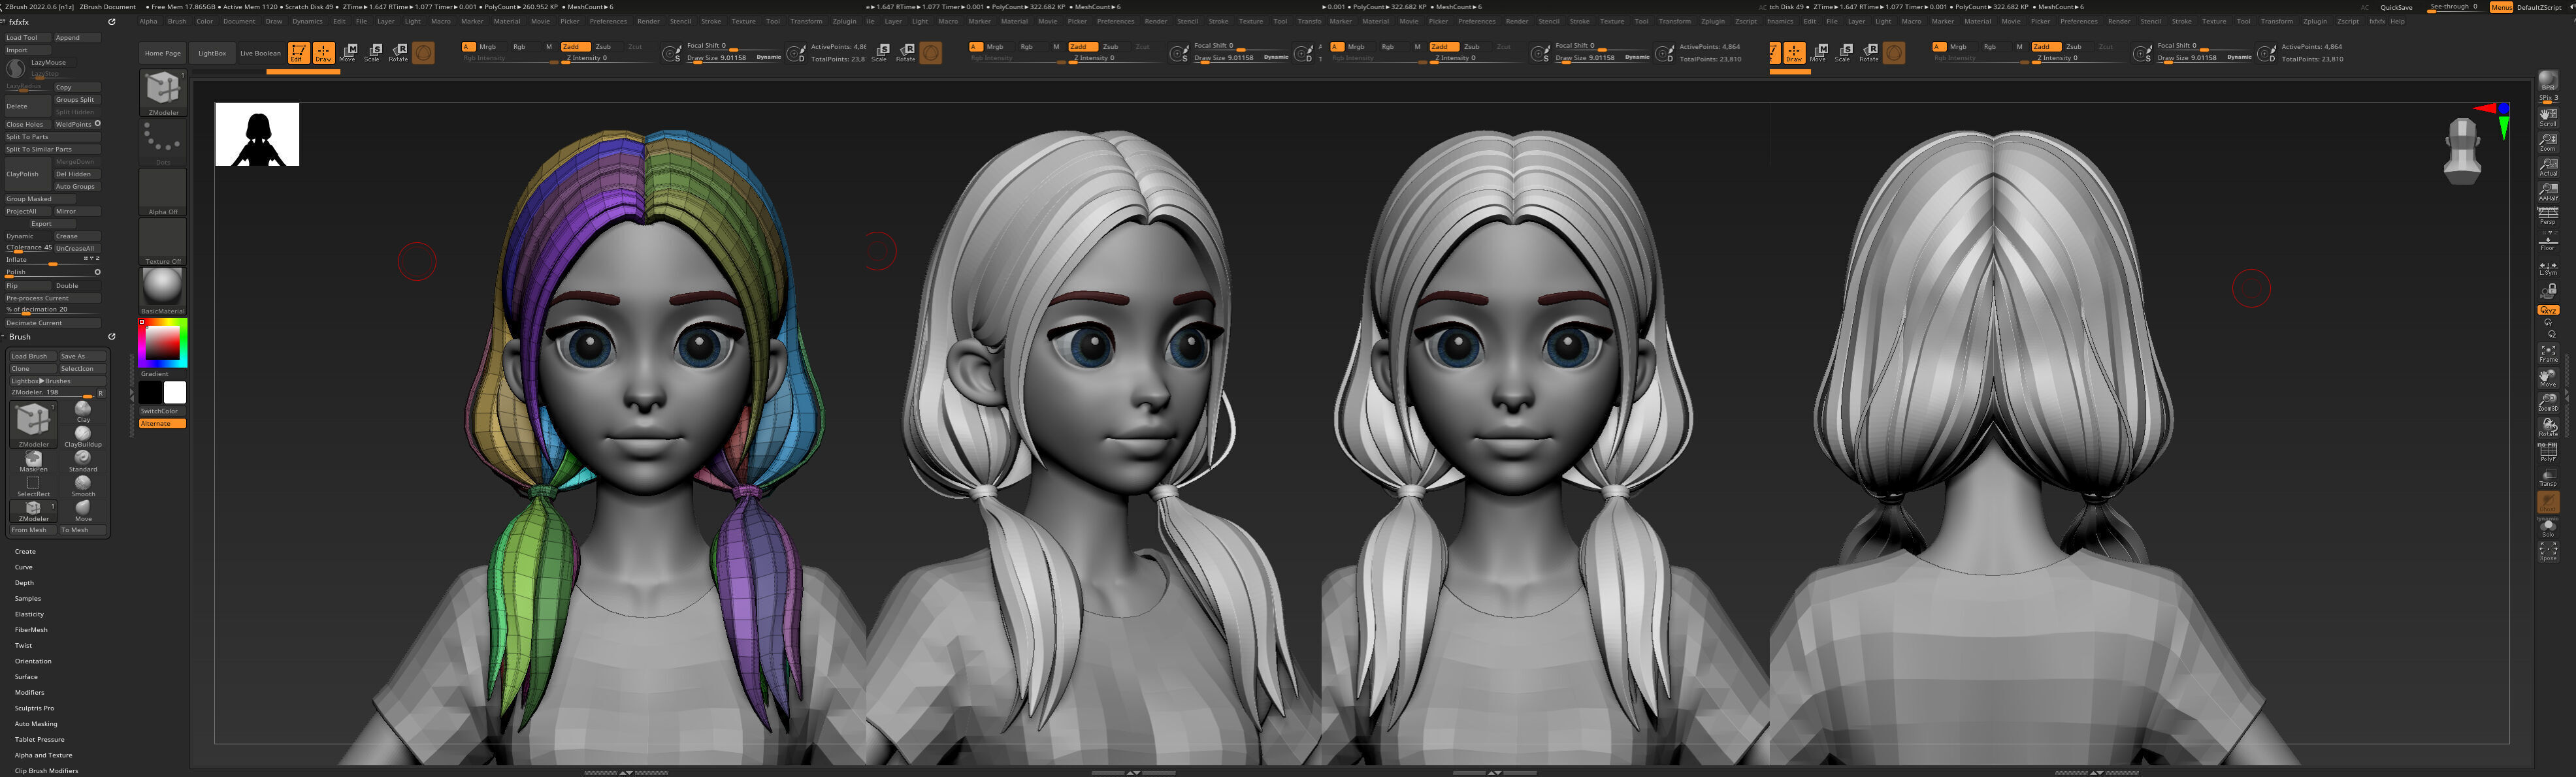Click the Frame mesh icon
The width and height of the screenshot is (2576, 777).
point(2548,353)
